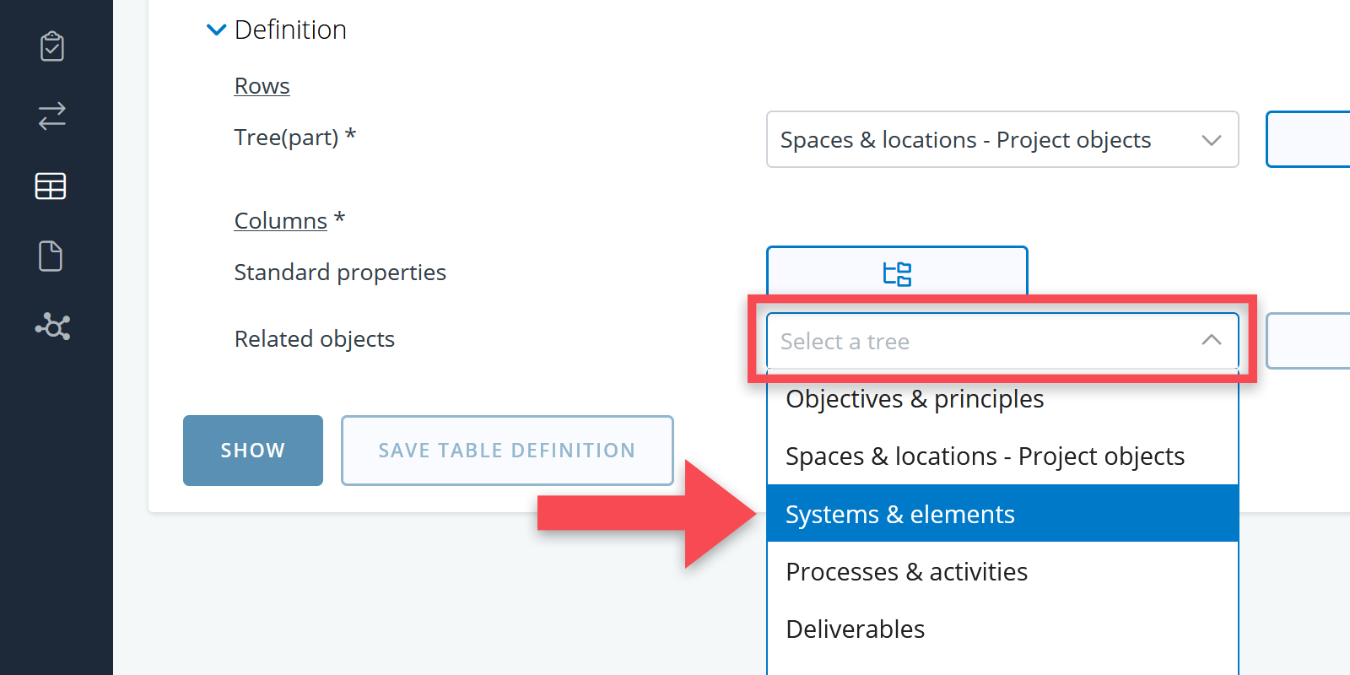This screenshot has width=1350, height=675.
Task: Pick 'Spaces & locations' option in open list
Action: [985, 456]
